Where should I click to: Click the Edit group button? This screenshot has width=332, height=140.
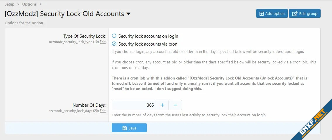305,14
